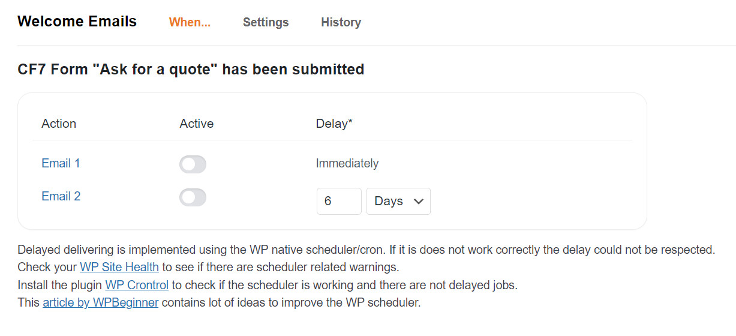This screenshot has height=336, width=736.
Task: Open the article by WPBeginner link
Action: point(101,302)
